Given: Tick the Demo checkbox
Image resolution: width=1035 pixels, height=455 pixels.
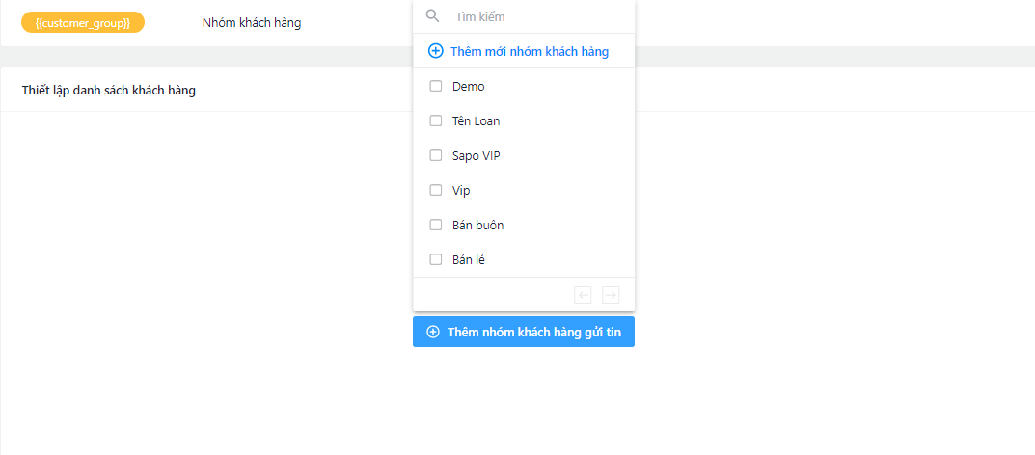Looking at the screenshot, I should (x=436, y=86).
